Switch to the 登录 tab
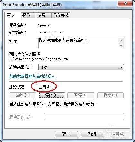The height and width of the screenshot is (142, 135). 28,15
